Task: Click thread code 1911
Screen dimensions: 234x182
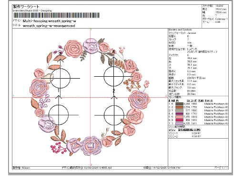Action: click(194, 123)
